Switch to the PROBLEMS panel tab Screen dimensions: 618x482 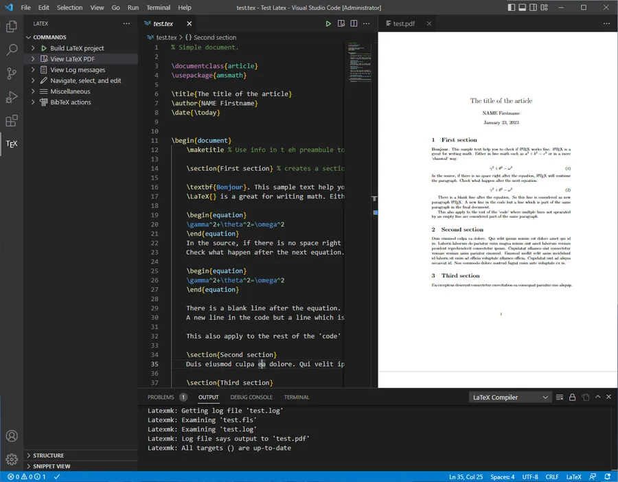(161, 398)
